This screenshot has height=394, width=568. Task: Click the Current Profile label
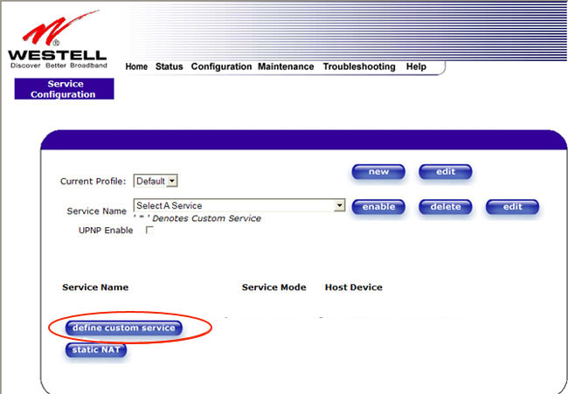tap(94, 181)
